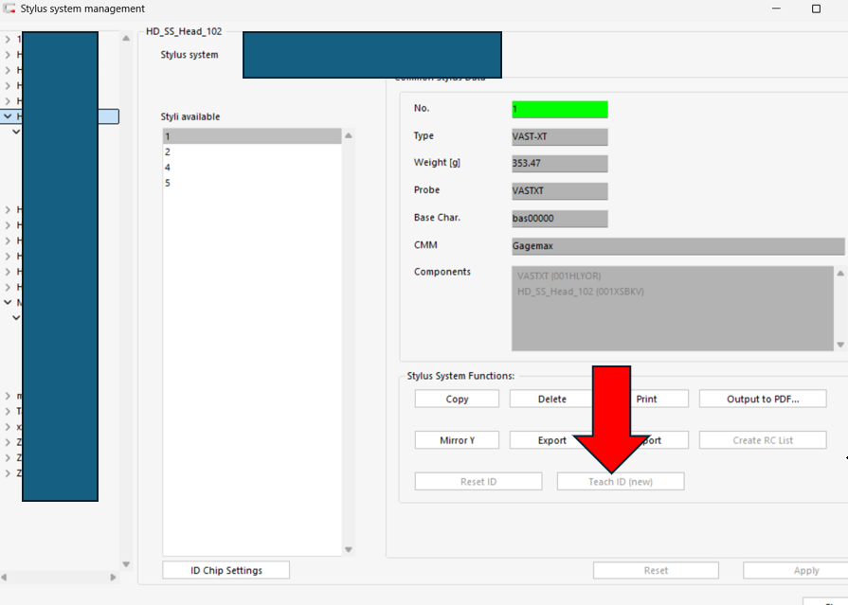Click the tree panel scroll-left arrow
The height and width of the screenshot is (605, 848).
tap(5, 577)
